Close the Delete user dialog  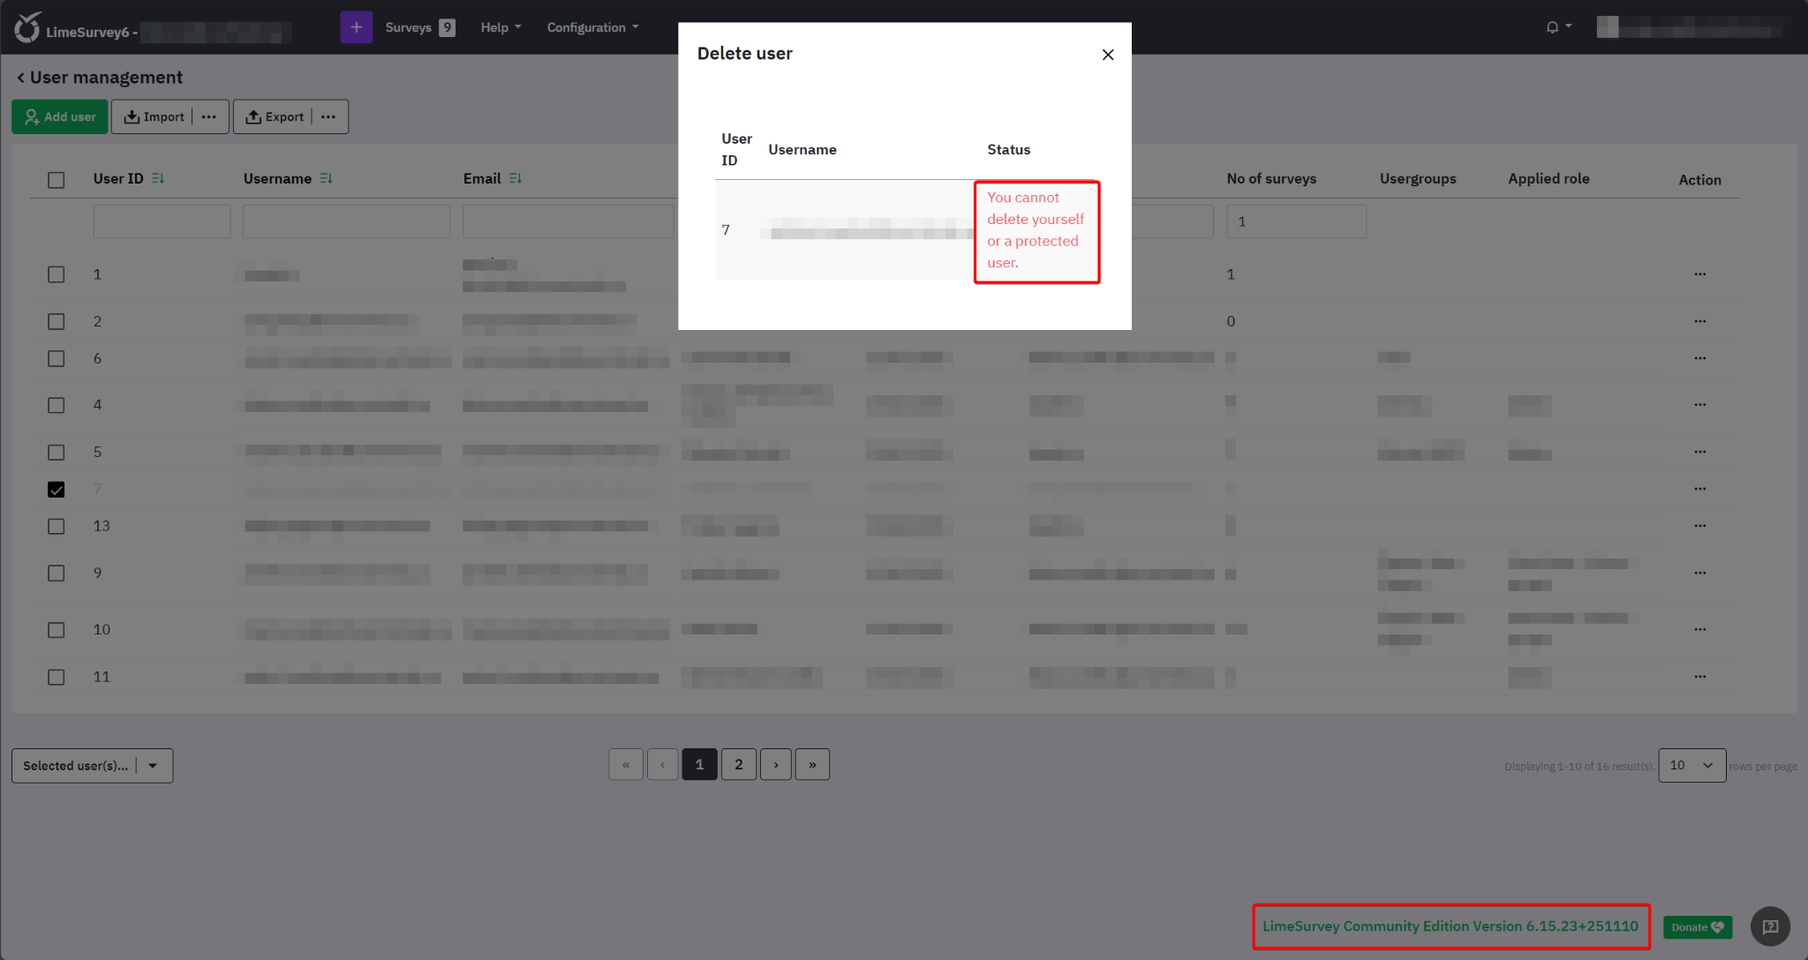[1108, 55]
